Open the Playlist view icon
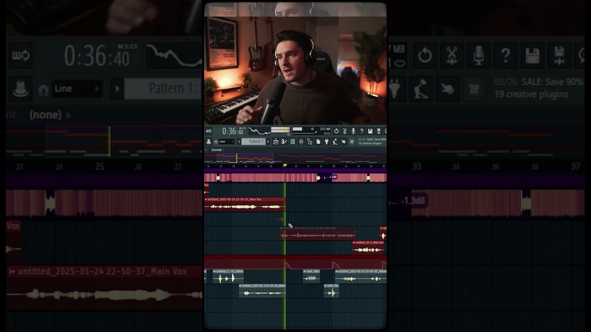Image resolution: width=591 pixels, height=332 pixels. tap(276, 142)
